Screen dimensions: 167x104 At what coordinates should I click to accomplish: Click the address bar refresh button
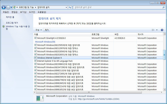point(70,7)
